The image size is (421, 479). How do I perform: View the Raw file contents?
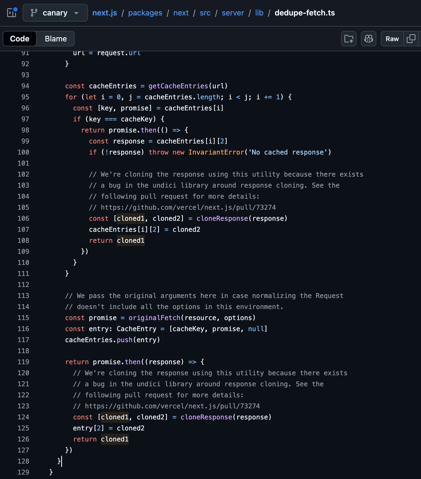pyautogui.click(x=392, y=39)
